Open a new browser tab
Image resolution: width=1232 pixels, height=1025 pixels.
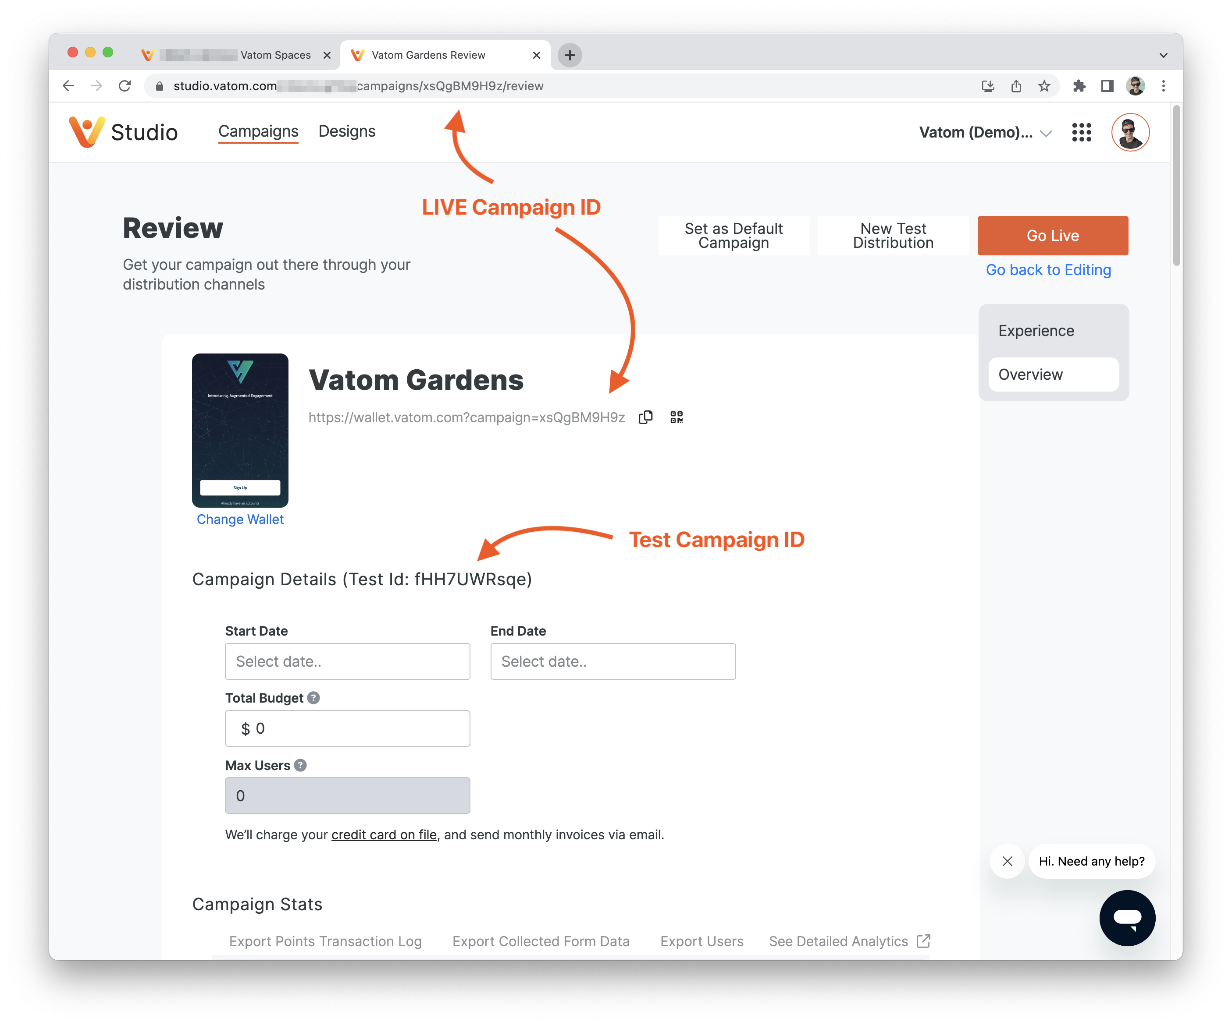[569, 55]
